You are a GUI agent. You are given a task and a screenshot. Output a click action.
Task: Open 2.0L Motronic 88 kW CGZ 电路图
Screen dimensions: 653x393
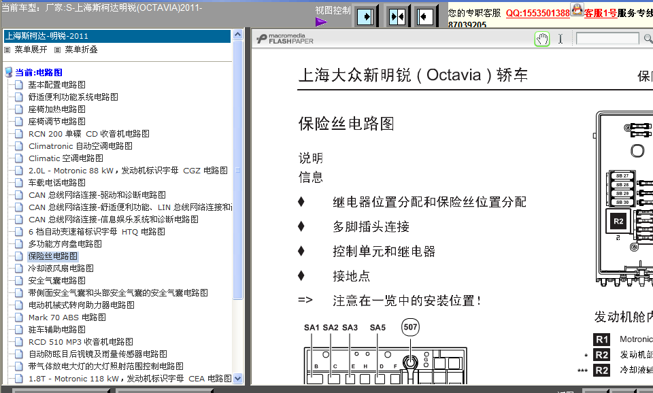pyautogui.click(x=128, y=171)
